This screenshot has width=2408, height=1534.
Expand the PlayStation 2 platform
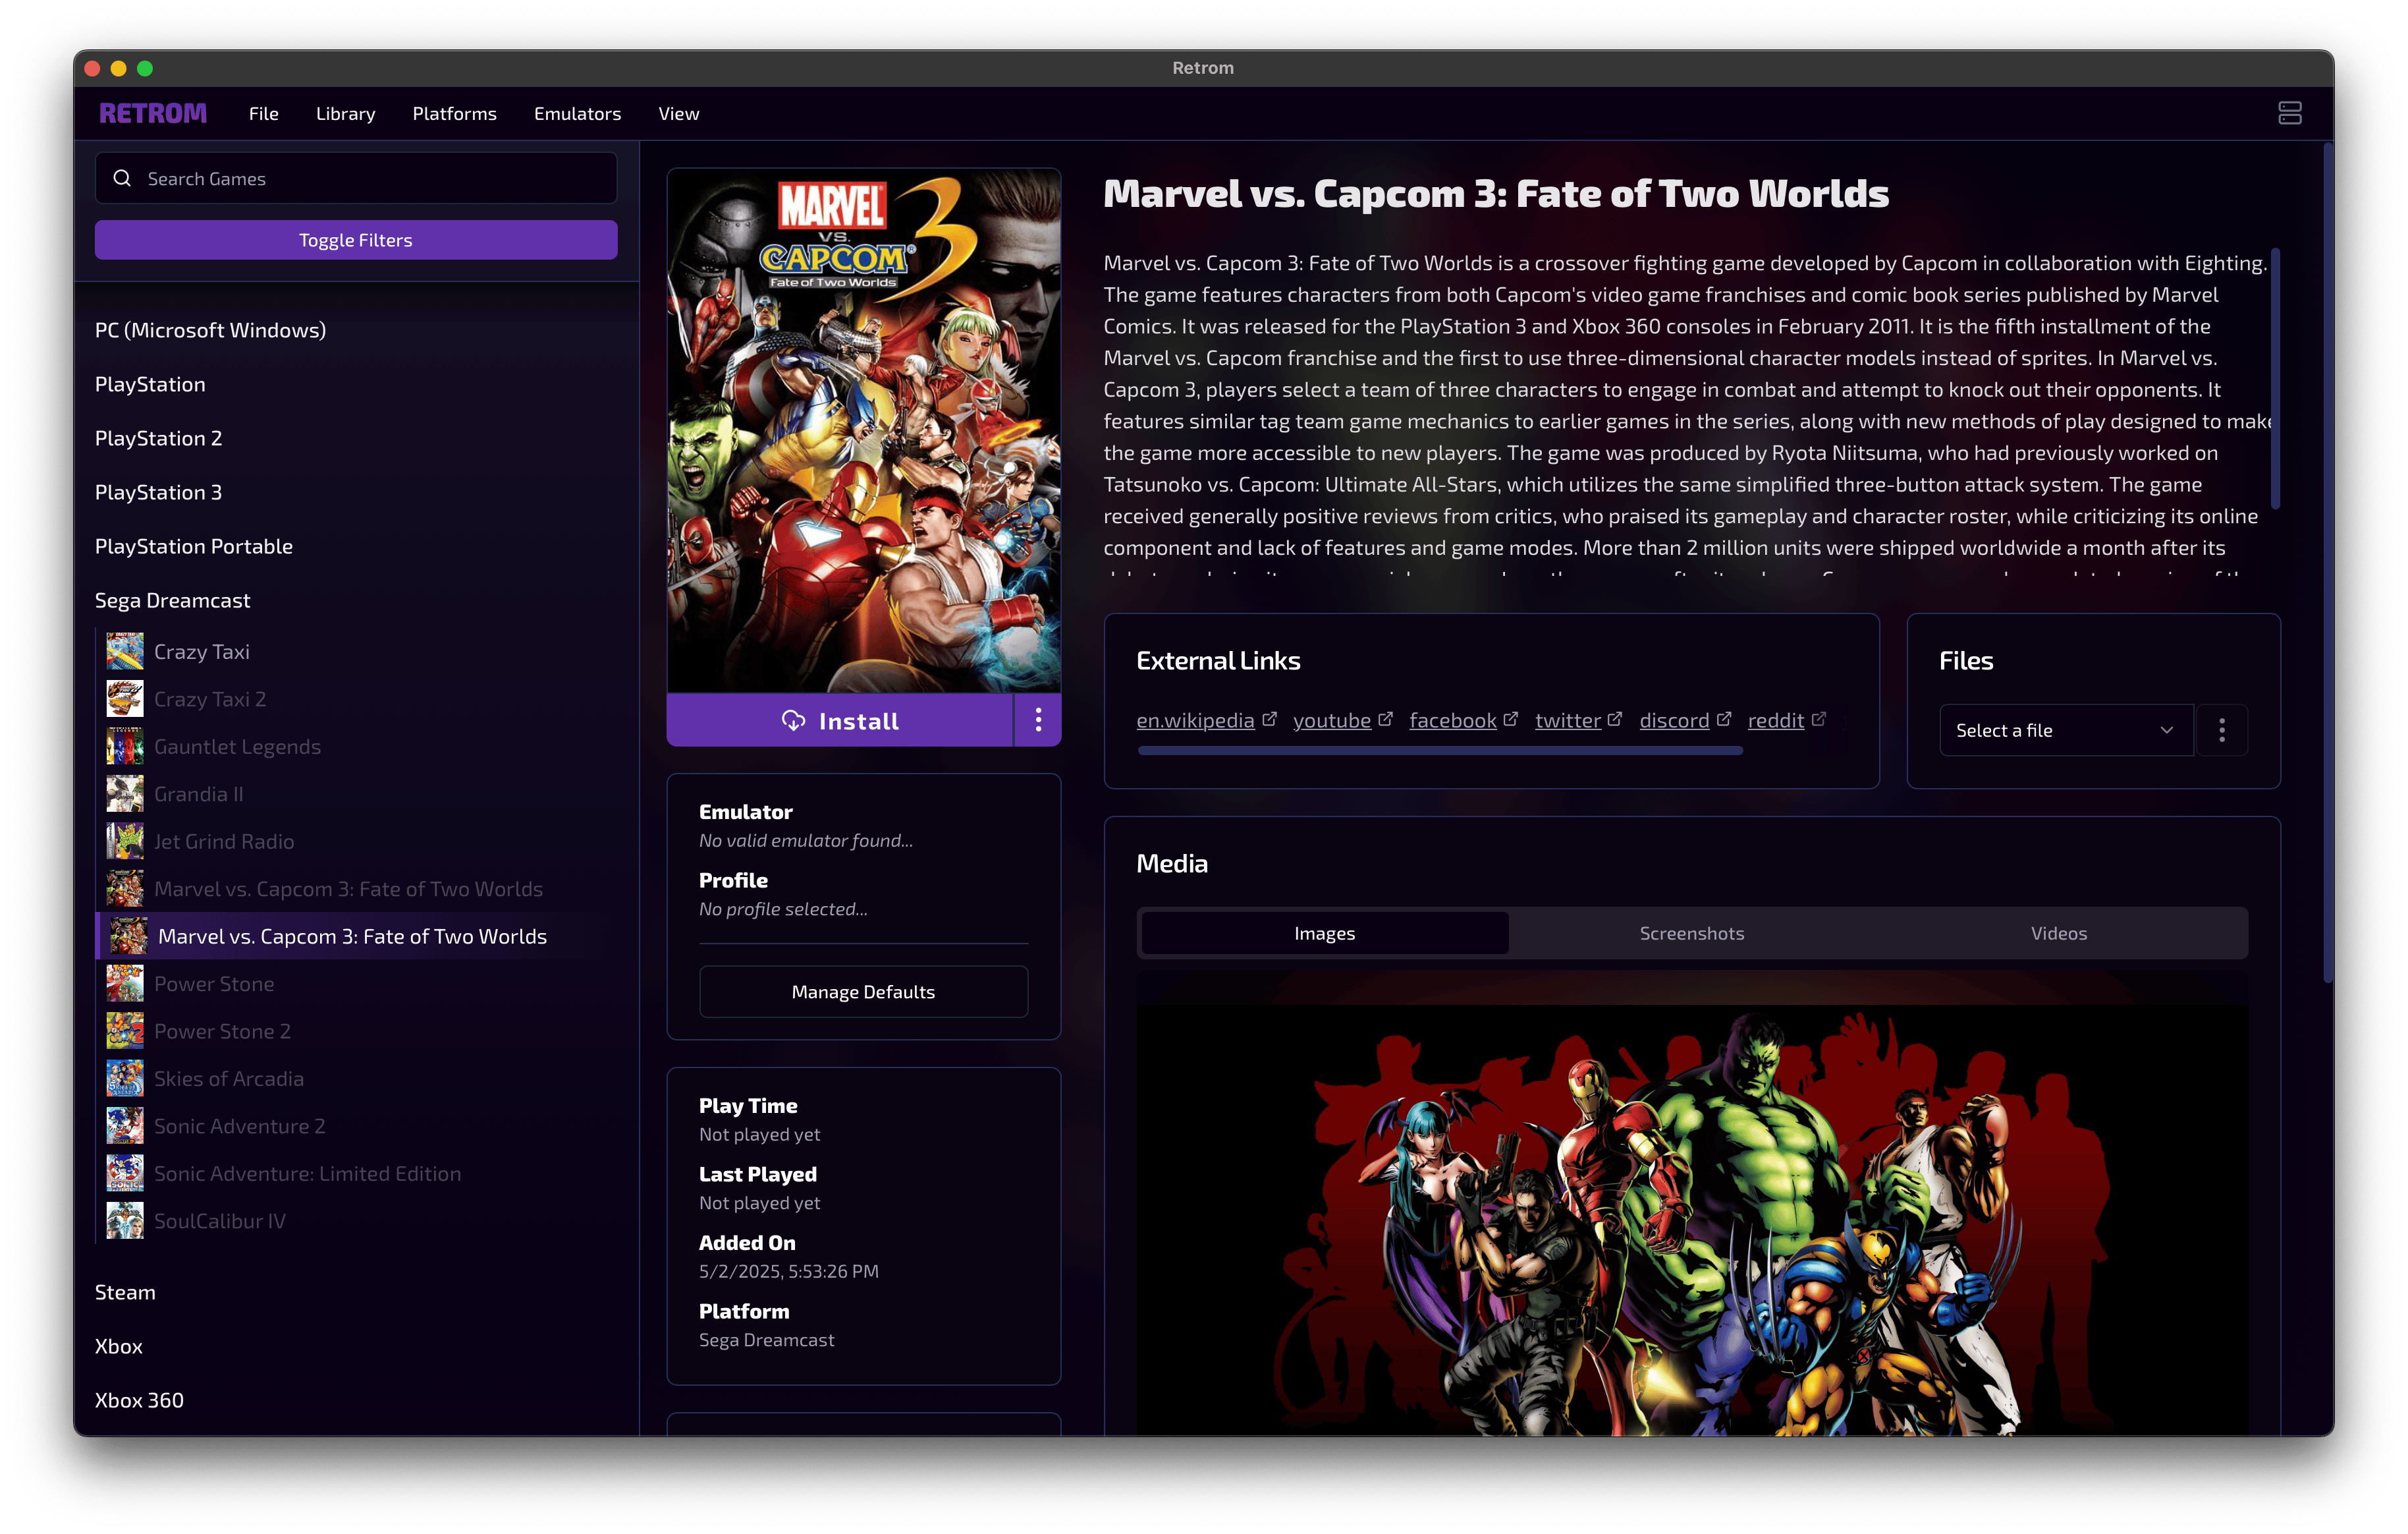pos(158,438)
